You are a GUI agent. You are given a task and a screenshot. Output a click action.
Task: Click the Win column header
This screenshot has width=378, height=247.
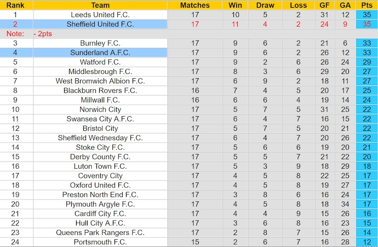[x=236, y=5]
